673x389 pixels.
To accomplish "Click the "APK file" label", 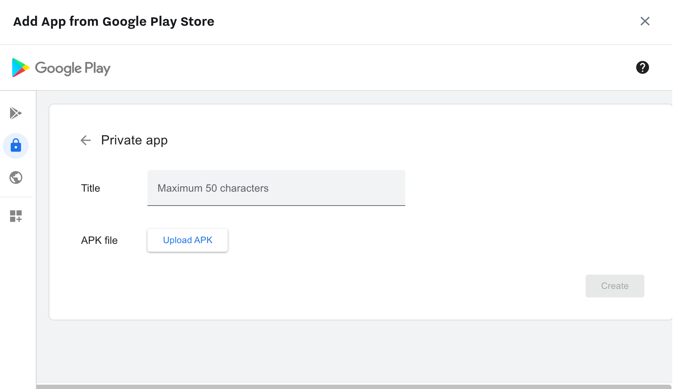I will coord(99,240).
